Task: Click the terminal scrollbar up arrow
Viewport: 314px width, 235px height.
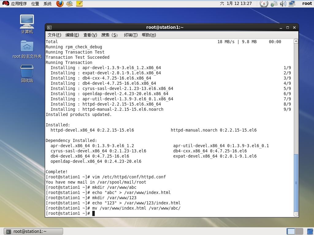Action: coord(296,41)
